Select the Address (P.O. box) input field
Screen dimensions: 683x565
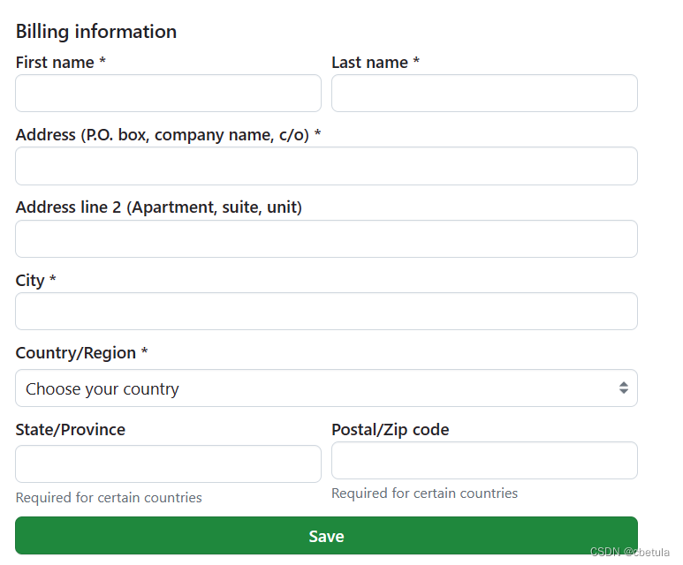[x=326, y=166]
